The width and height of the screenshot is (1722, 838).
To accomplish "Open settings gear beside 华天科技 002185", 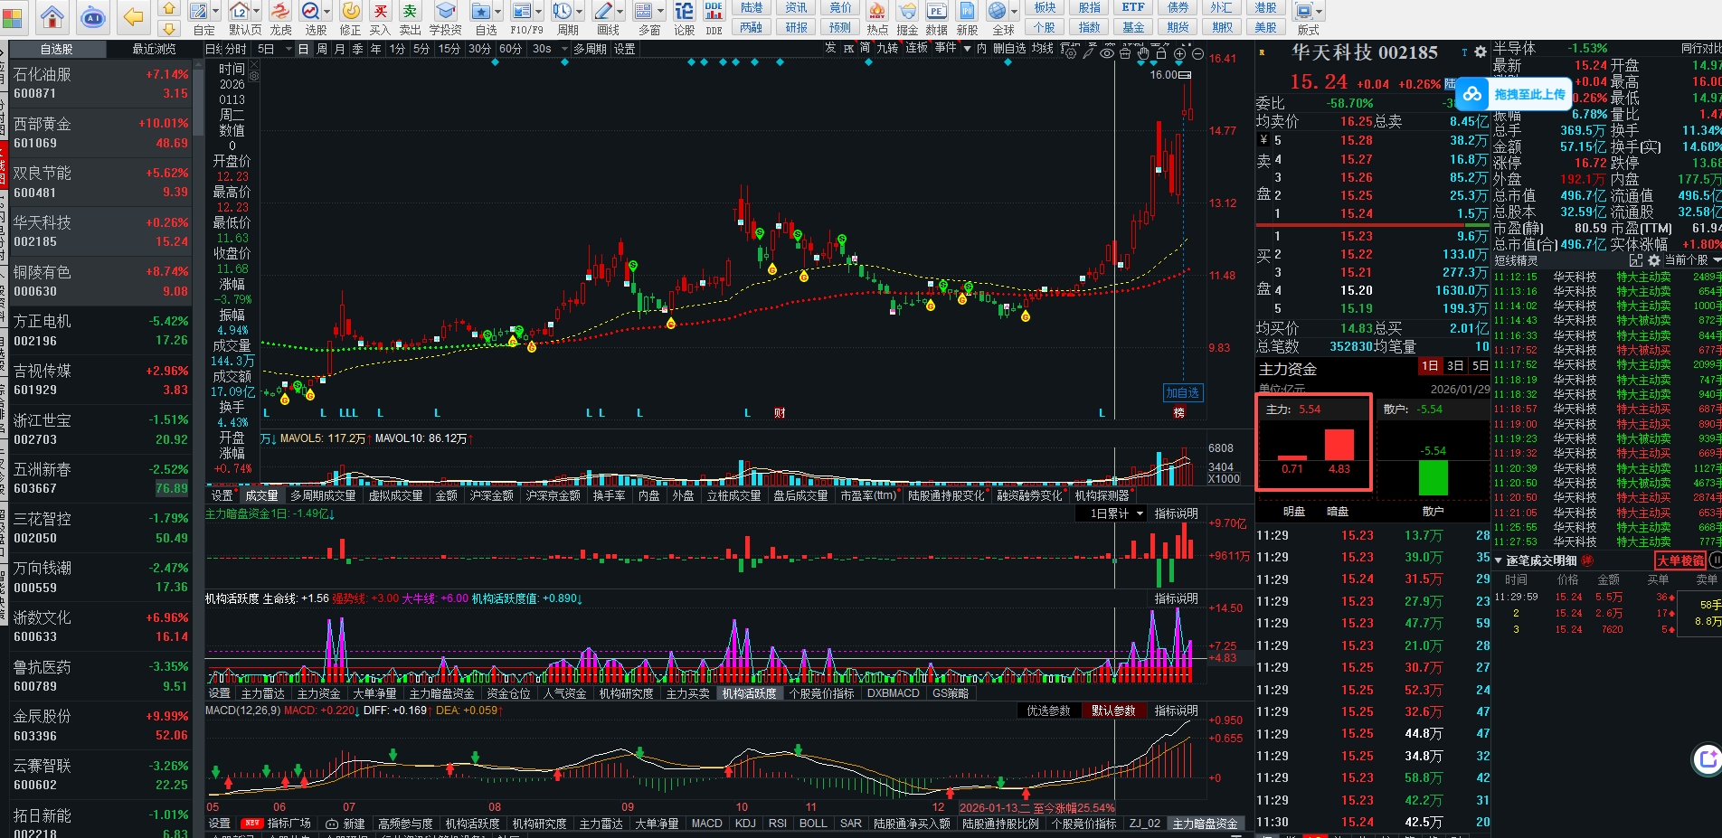I will pos(1481,52).
